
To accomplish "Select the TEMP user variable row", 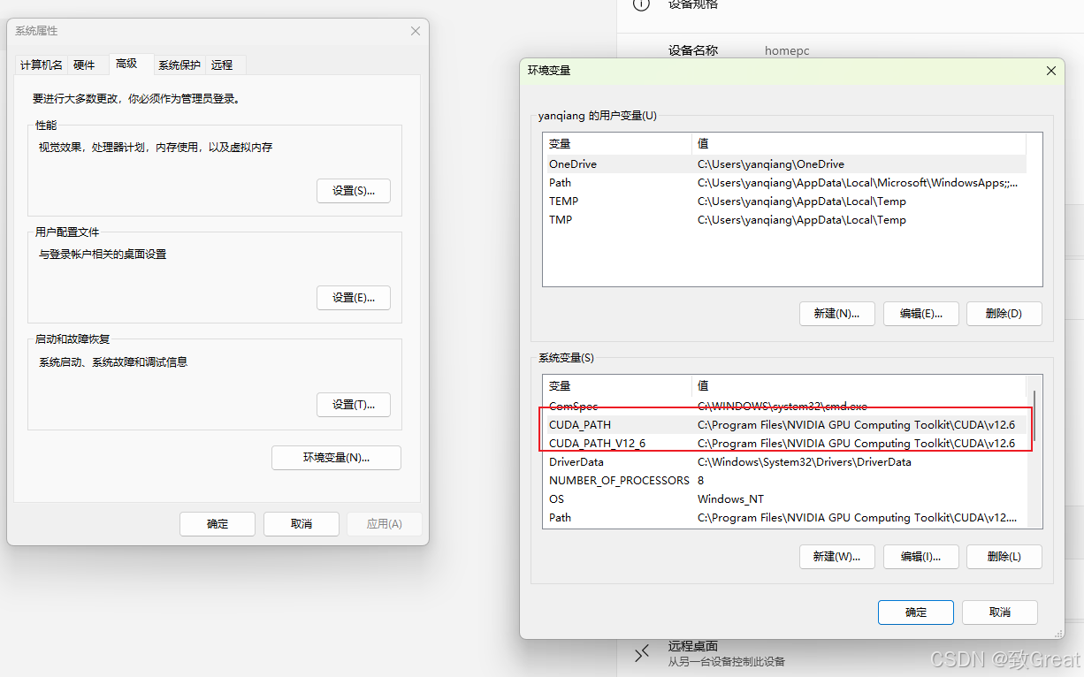I will [x=785, y=202].
